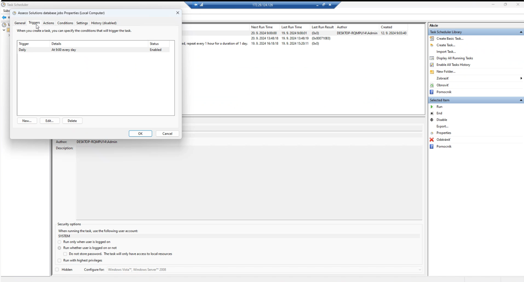Image resolution: width=524 pixels, height=282 pixels.
Task: Toggle the Hidden checkbox
Action: click(57, 269)
